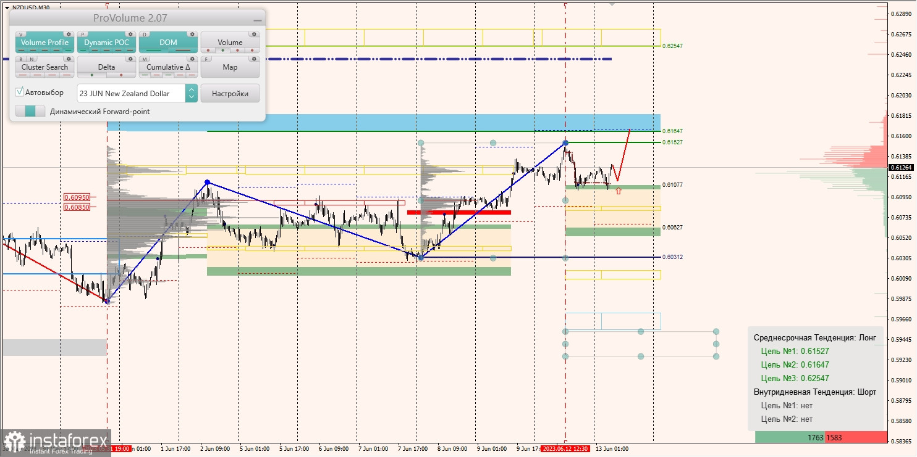Click Внутридневная Тенденция: Шорт label
The height and width of the screenshot is (457, 917).
[x=815, y=392]
